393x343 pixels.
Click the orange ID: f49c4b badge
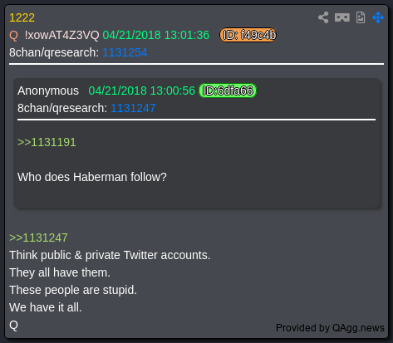point(248,35)
